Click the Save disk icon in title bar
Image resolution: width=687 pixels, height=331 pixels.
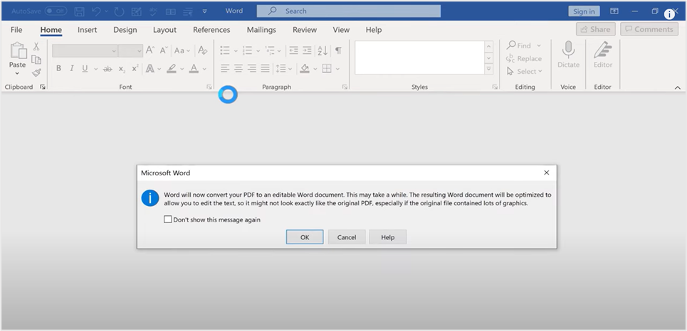click(x=79, y=11)
